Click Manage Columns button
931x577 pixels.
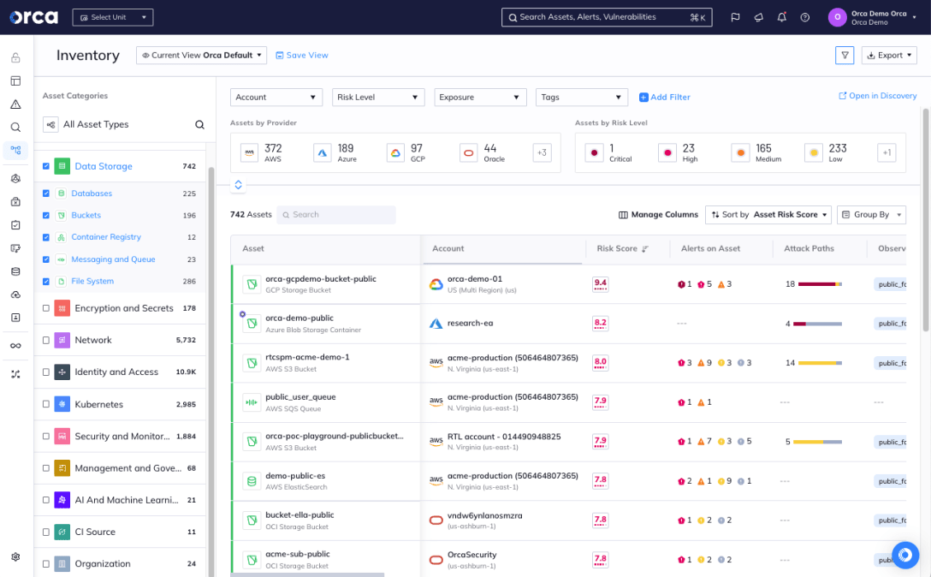[x=659, y=215]
